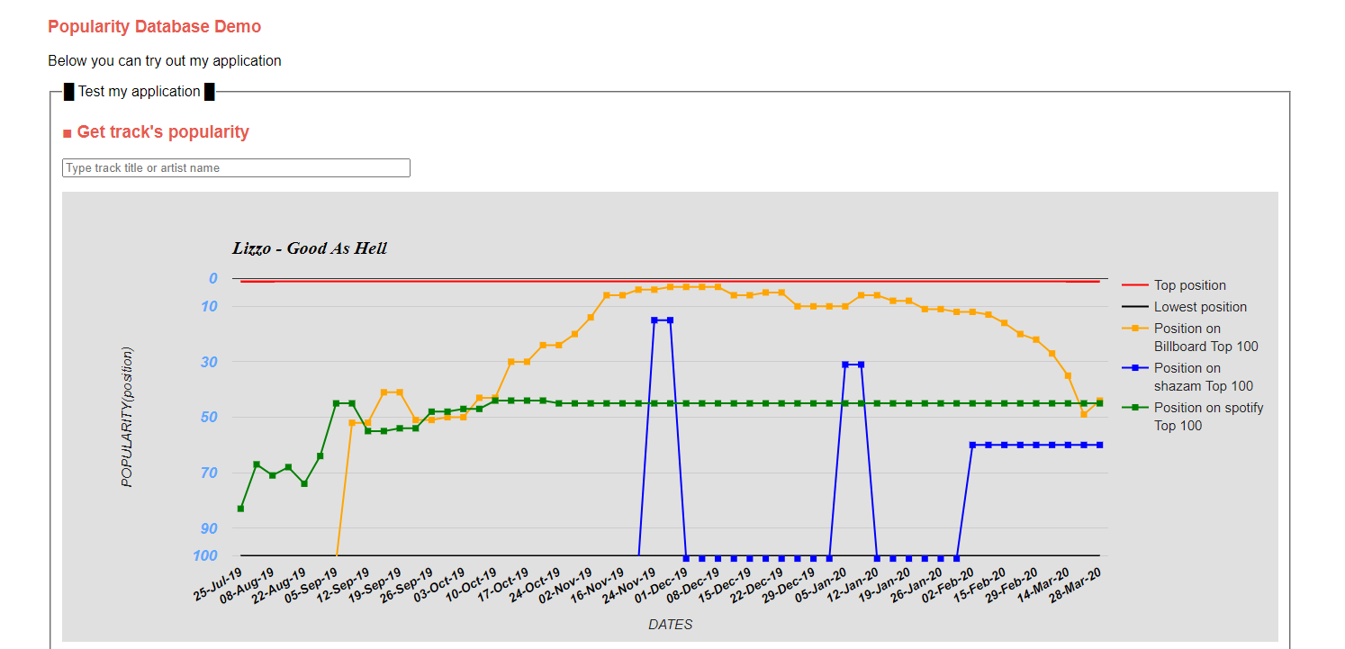Click the '25-Jul-19' date axis label
The image size is (1345, 649).
pos(218,583)
